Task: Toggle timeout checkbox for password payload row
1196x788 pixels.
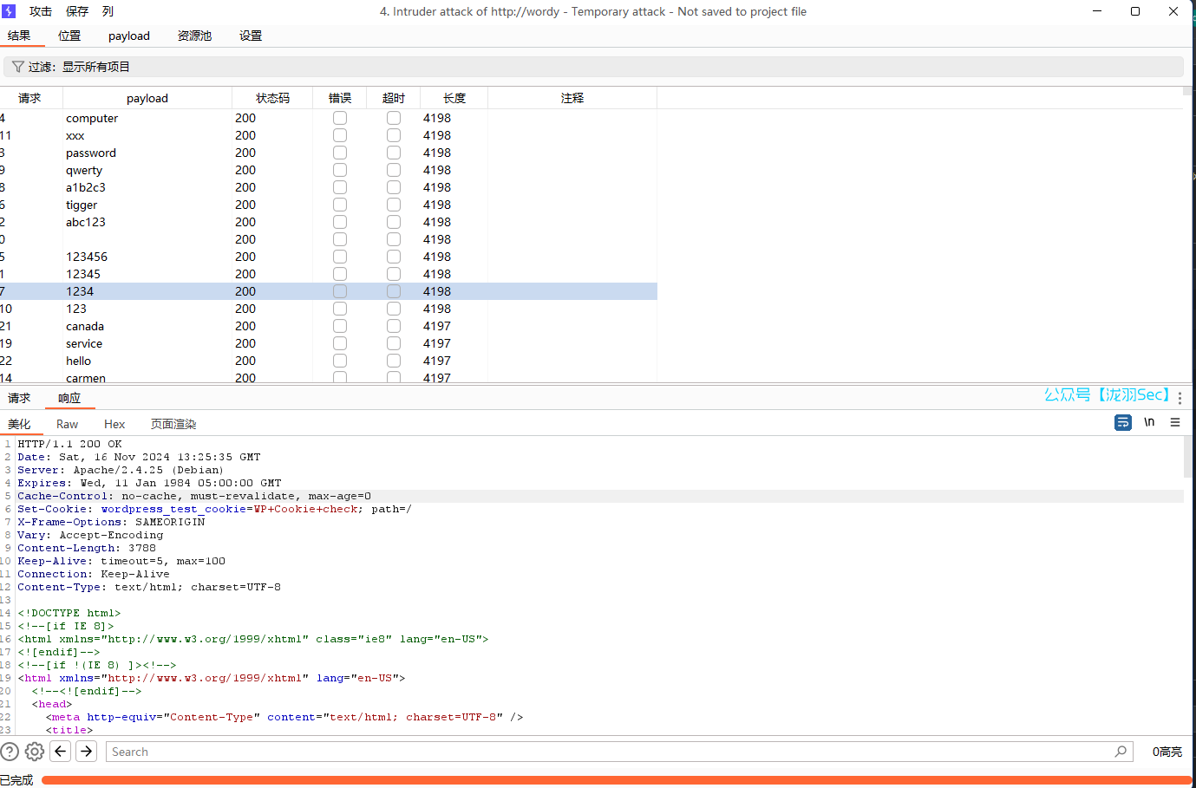Action: click(394, 153)
